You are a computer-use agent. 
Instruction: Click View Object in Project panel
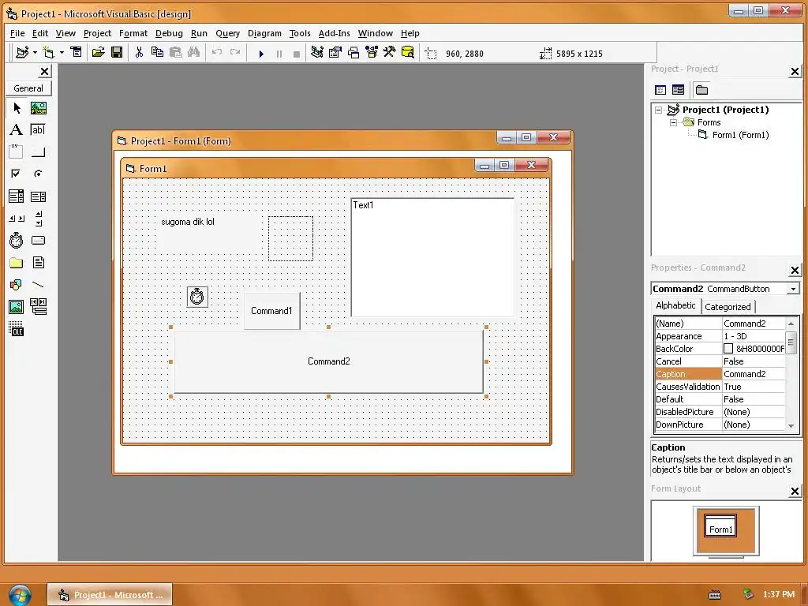point(678,90)
